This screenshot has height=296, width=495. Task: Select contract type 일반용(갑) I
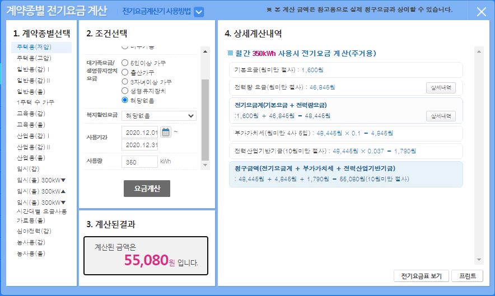33,69
